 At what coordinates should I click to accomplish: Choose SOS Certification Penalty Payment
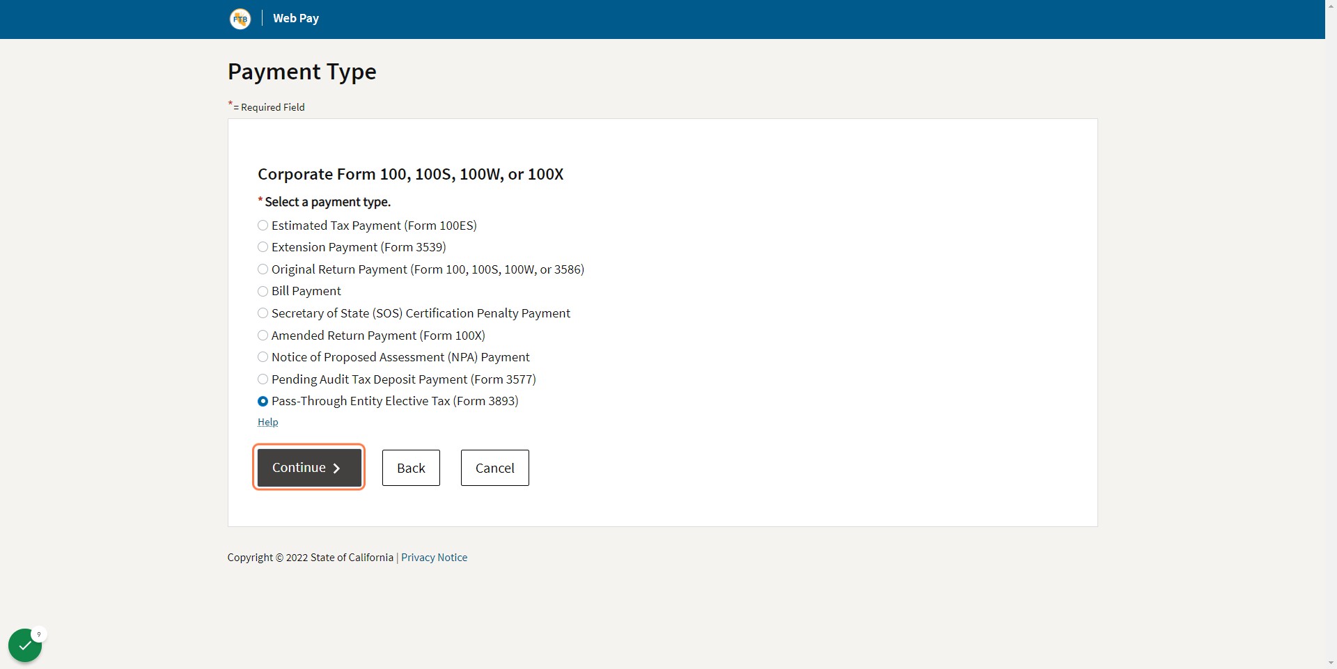(x=263, y=313)
